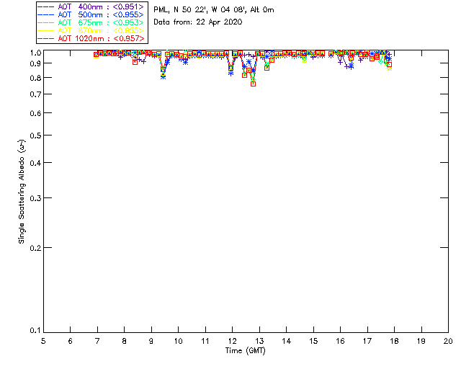Click the 10 hour x-axis label

tap(178, 341)
